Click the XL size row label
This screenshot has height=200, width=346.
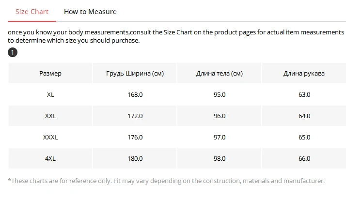(50, 94)
